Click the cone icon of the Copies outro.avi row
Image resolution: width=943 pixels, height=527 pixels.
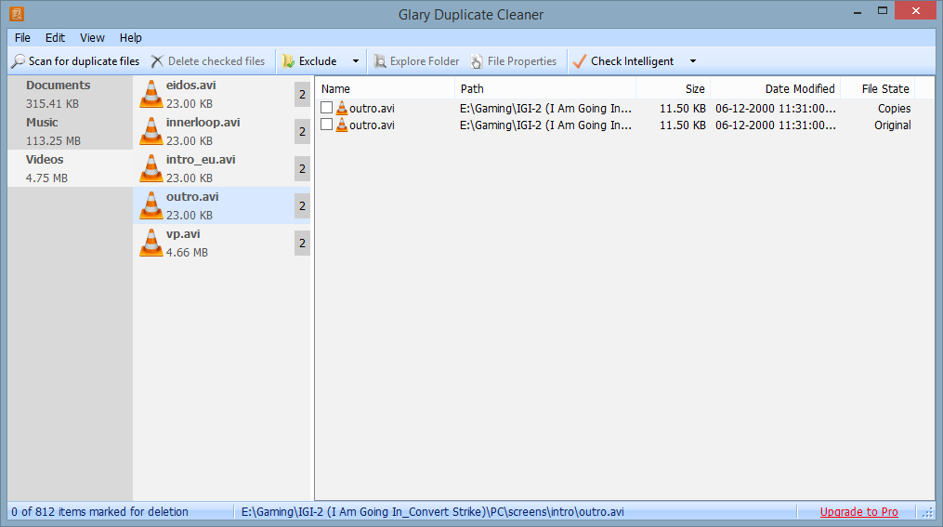(x=342, y=109)
